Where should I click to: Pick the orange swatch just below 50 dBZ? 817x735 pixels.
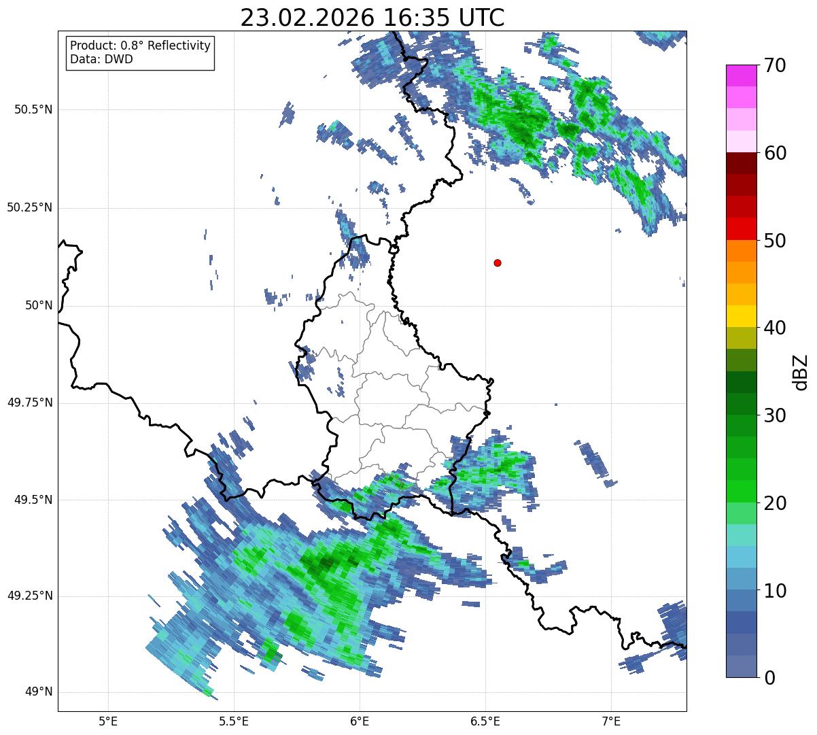(x=741, y=251)
